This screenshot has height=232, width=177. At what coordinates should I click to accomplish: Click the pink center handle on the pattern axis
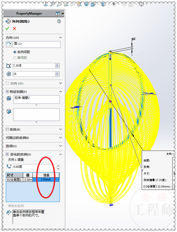(110, 101)
